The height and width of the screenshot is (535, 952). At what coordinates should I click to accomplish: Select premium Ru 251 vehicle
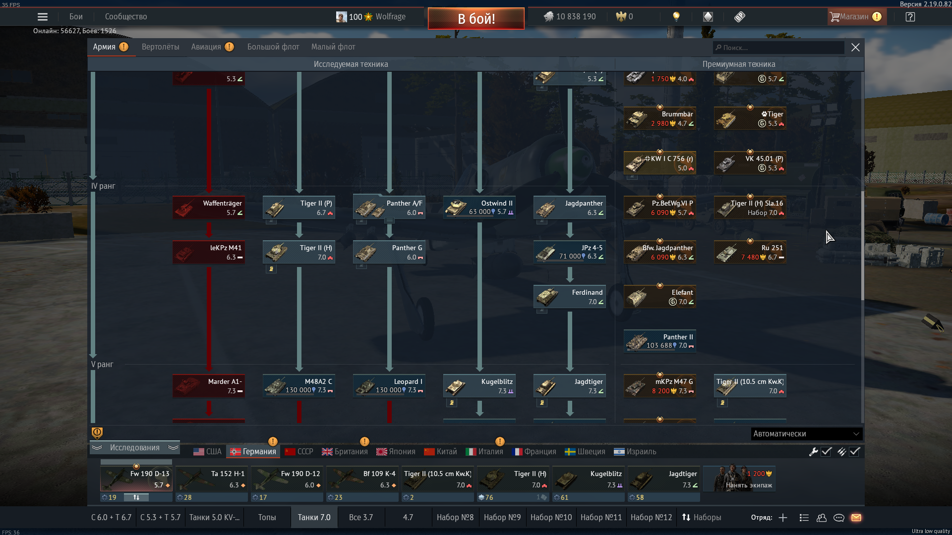click(750, 252)
